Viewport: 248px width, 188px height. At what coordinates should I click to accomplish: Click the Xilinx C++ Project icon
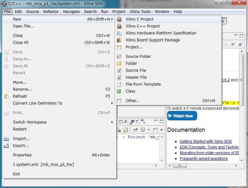(119, 26)
